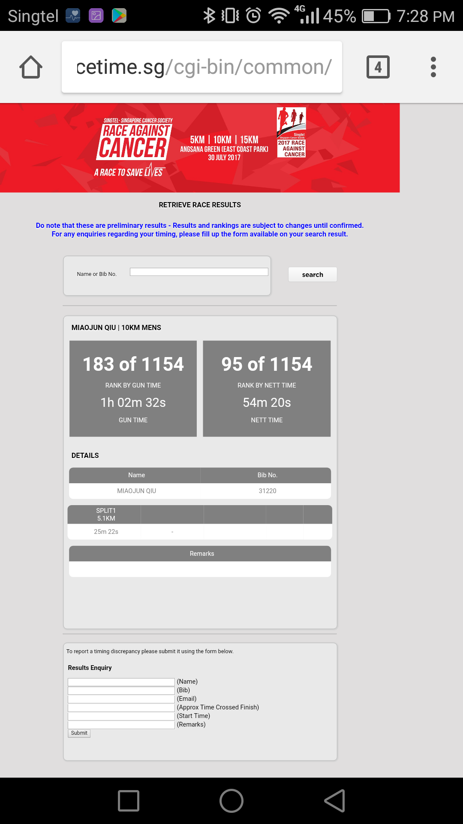Click the 'Results Enquiry' form title
Viewport: 463px width, 824px height.
coord(90,668)
